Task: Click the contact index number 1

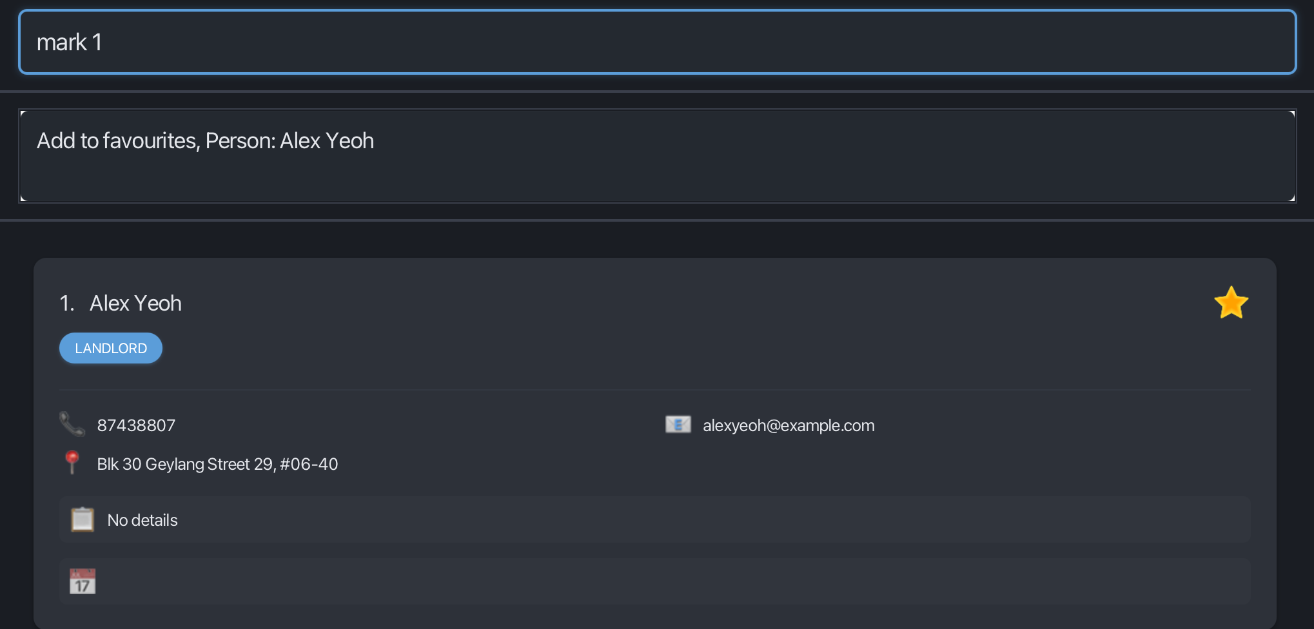Action: (x=66, y=303)
